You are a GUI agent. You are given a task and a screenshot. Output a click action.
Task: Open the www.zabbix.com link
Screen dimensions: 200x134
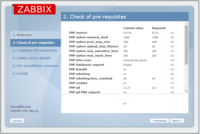pos(21,106)
